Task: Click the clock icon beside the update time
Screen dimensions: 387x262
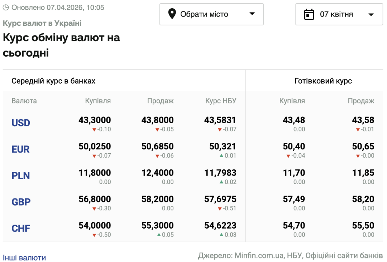Action: tap(6, 8)
